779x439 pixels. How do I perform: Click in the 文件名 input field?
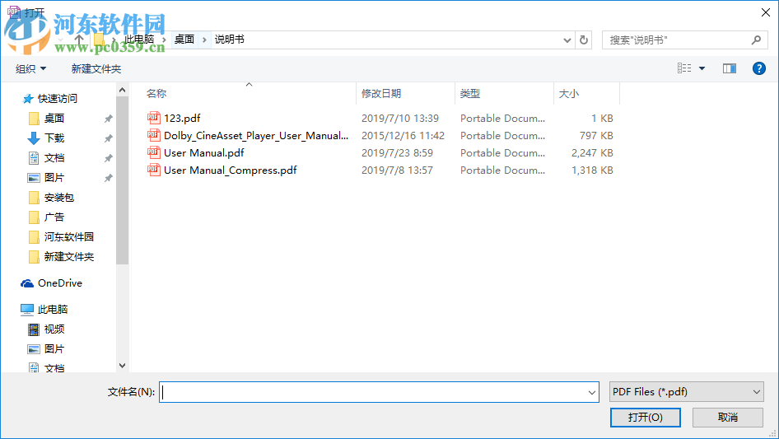click(x=379, y=392)
